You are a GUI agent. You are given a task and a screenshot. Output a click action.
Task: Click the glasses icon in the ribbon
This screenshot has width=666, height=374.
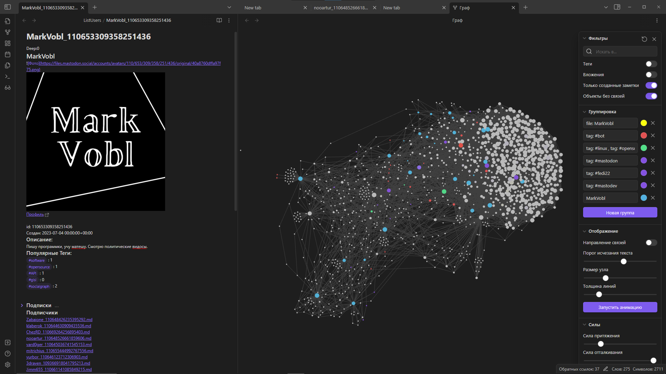[x=8, y=88]
